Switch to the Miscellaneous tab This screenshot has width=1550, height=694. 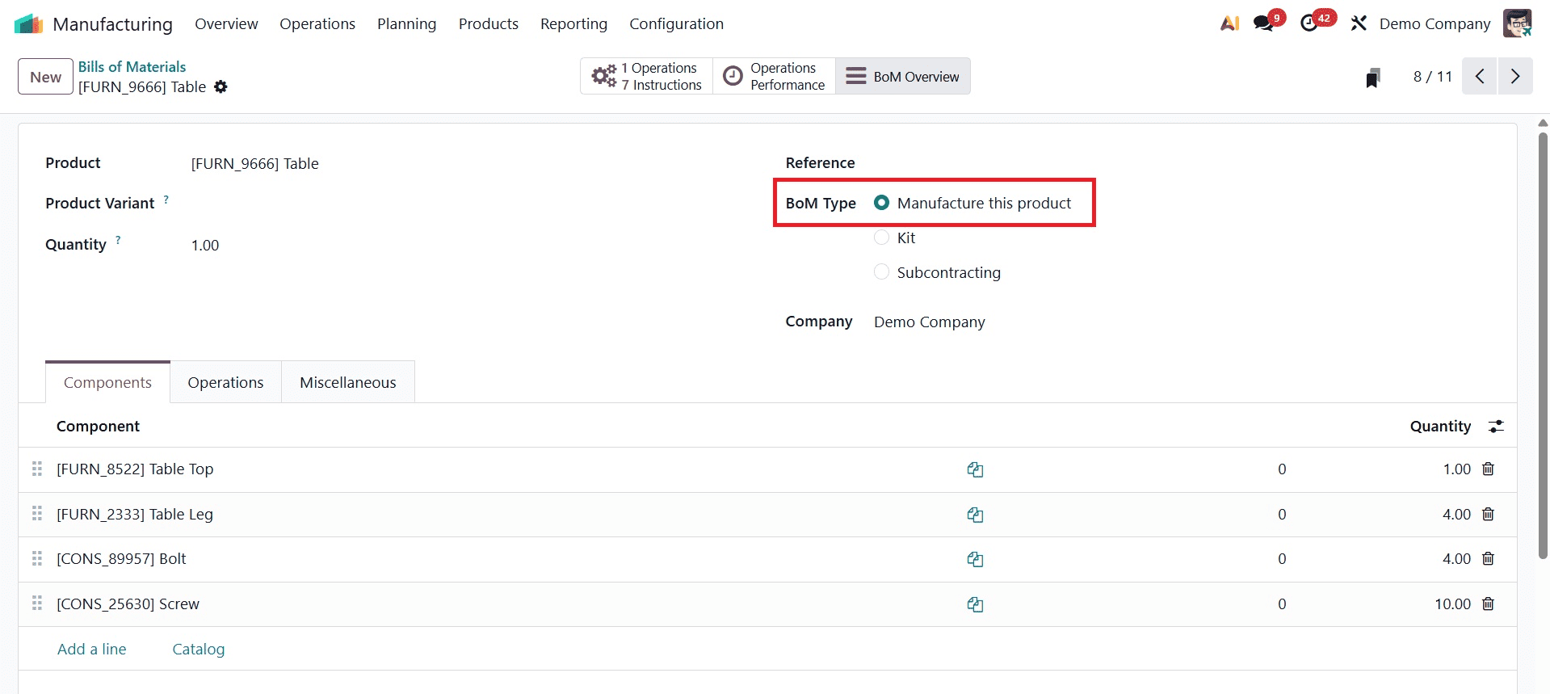(348, 382)
